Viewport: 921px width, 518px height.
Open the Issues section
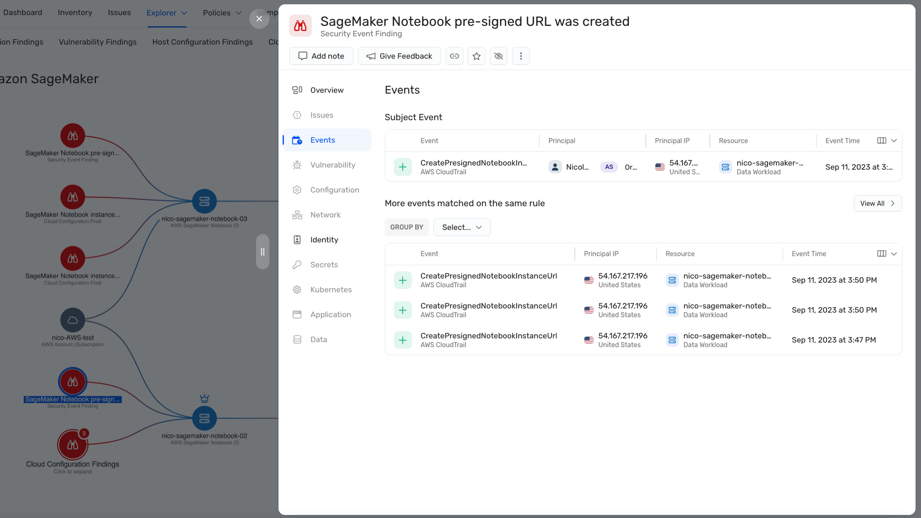coord(327,115)
